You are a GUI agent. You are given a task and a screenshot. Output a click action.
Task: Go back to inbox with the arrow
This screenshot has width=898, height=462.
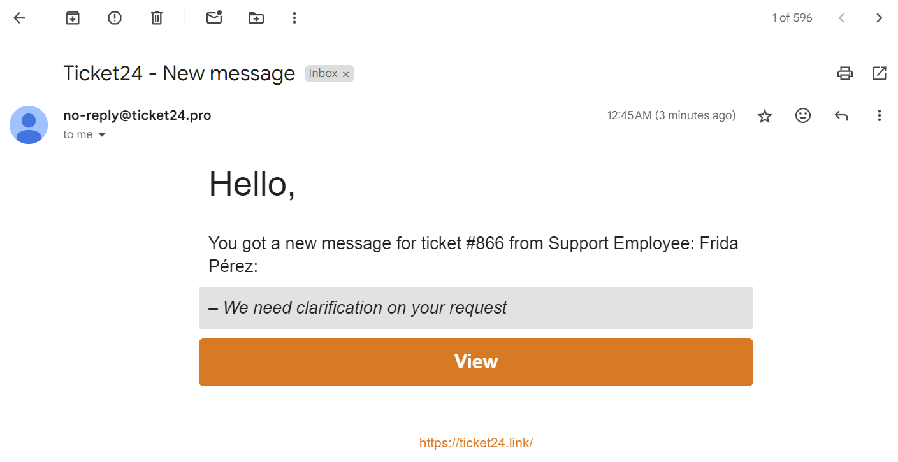pos(19,18)
